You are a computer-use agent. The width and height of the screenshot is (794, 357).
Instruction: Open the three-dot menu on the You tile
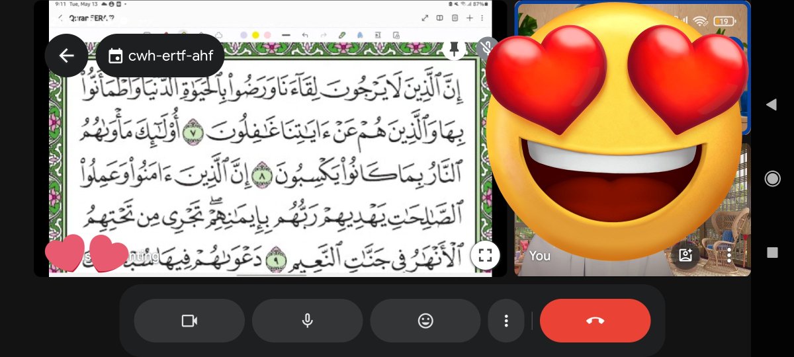pyautogui.click(x=729, y=255)
